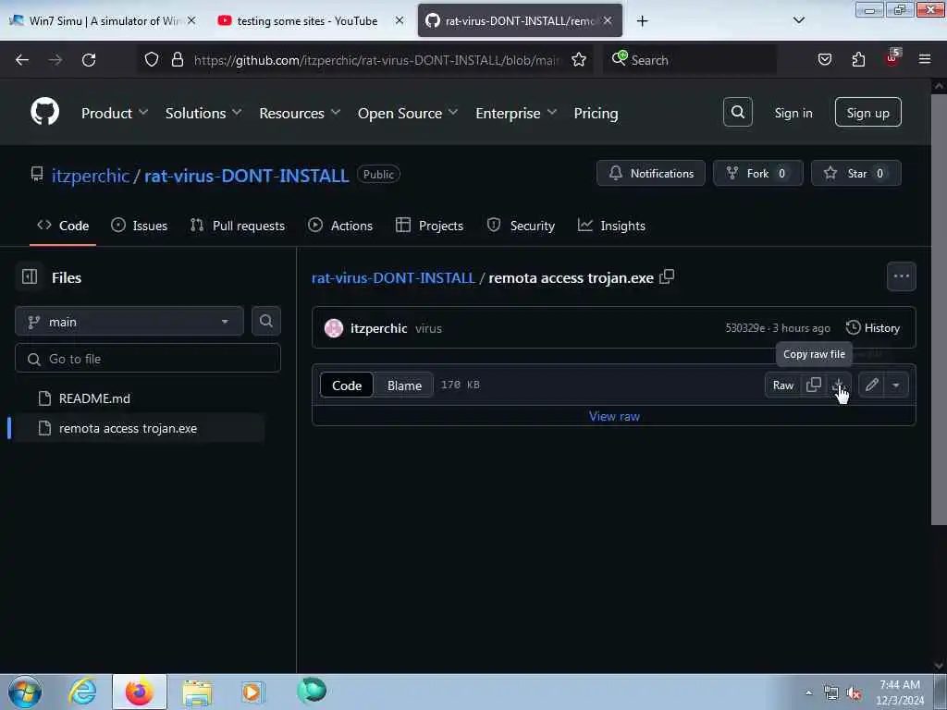Open the Pull requests tab
This screenshot has width=947, height=710.
(x=238, y=226)
